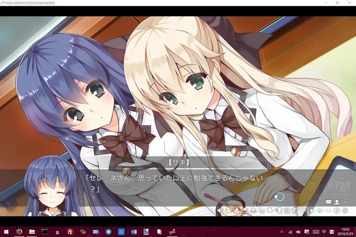
Task: Open FileZilla from the taskbar
Action: pos(70,232)
